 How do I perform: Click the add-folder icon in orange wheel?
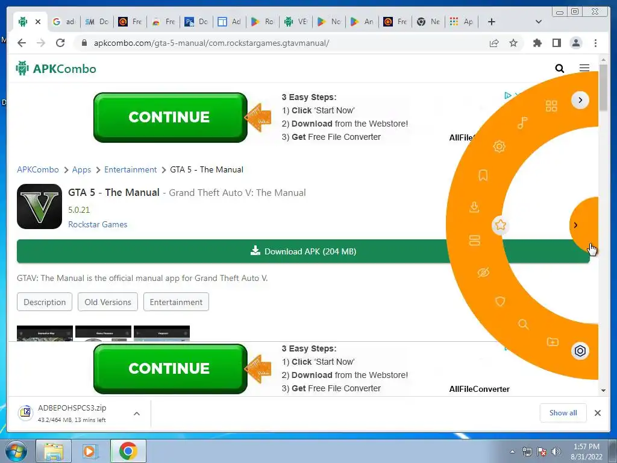click(x=553, y=342)
